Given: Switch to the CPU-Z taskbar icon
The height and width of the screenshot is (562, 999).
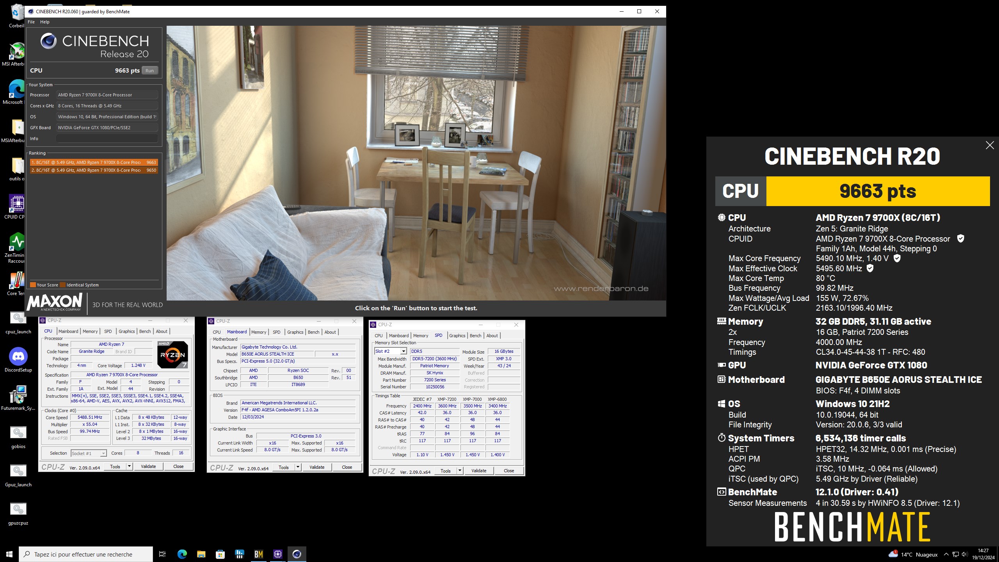Looking at the screenshot, I should [277, 554].
